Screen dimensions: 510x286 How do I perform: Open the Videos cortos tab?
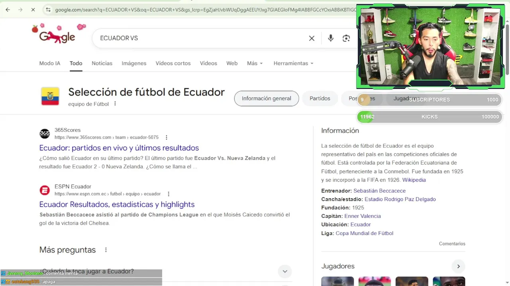tap(173, 63)
